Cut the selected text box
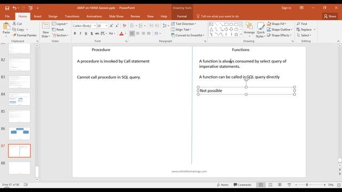The image size is (342, 192). coord(17,23)
